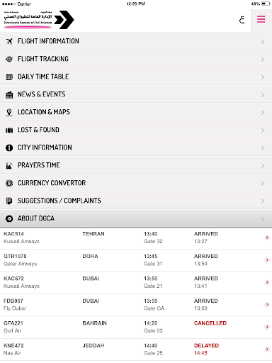Tap the radar icon beside Flight Tracking
272x363 pixels.
pos(9,59)
